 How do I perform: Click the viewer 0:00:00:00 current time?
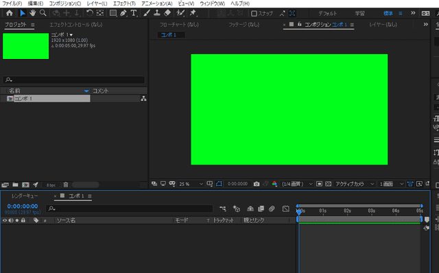click(237, 184)
